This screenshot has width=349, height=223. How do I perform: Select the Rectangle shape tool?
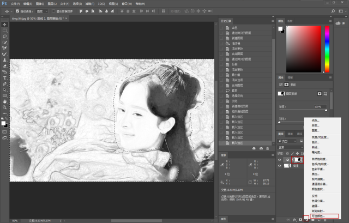[x=4, y=95]
